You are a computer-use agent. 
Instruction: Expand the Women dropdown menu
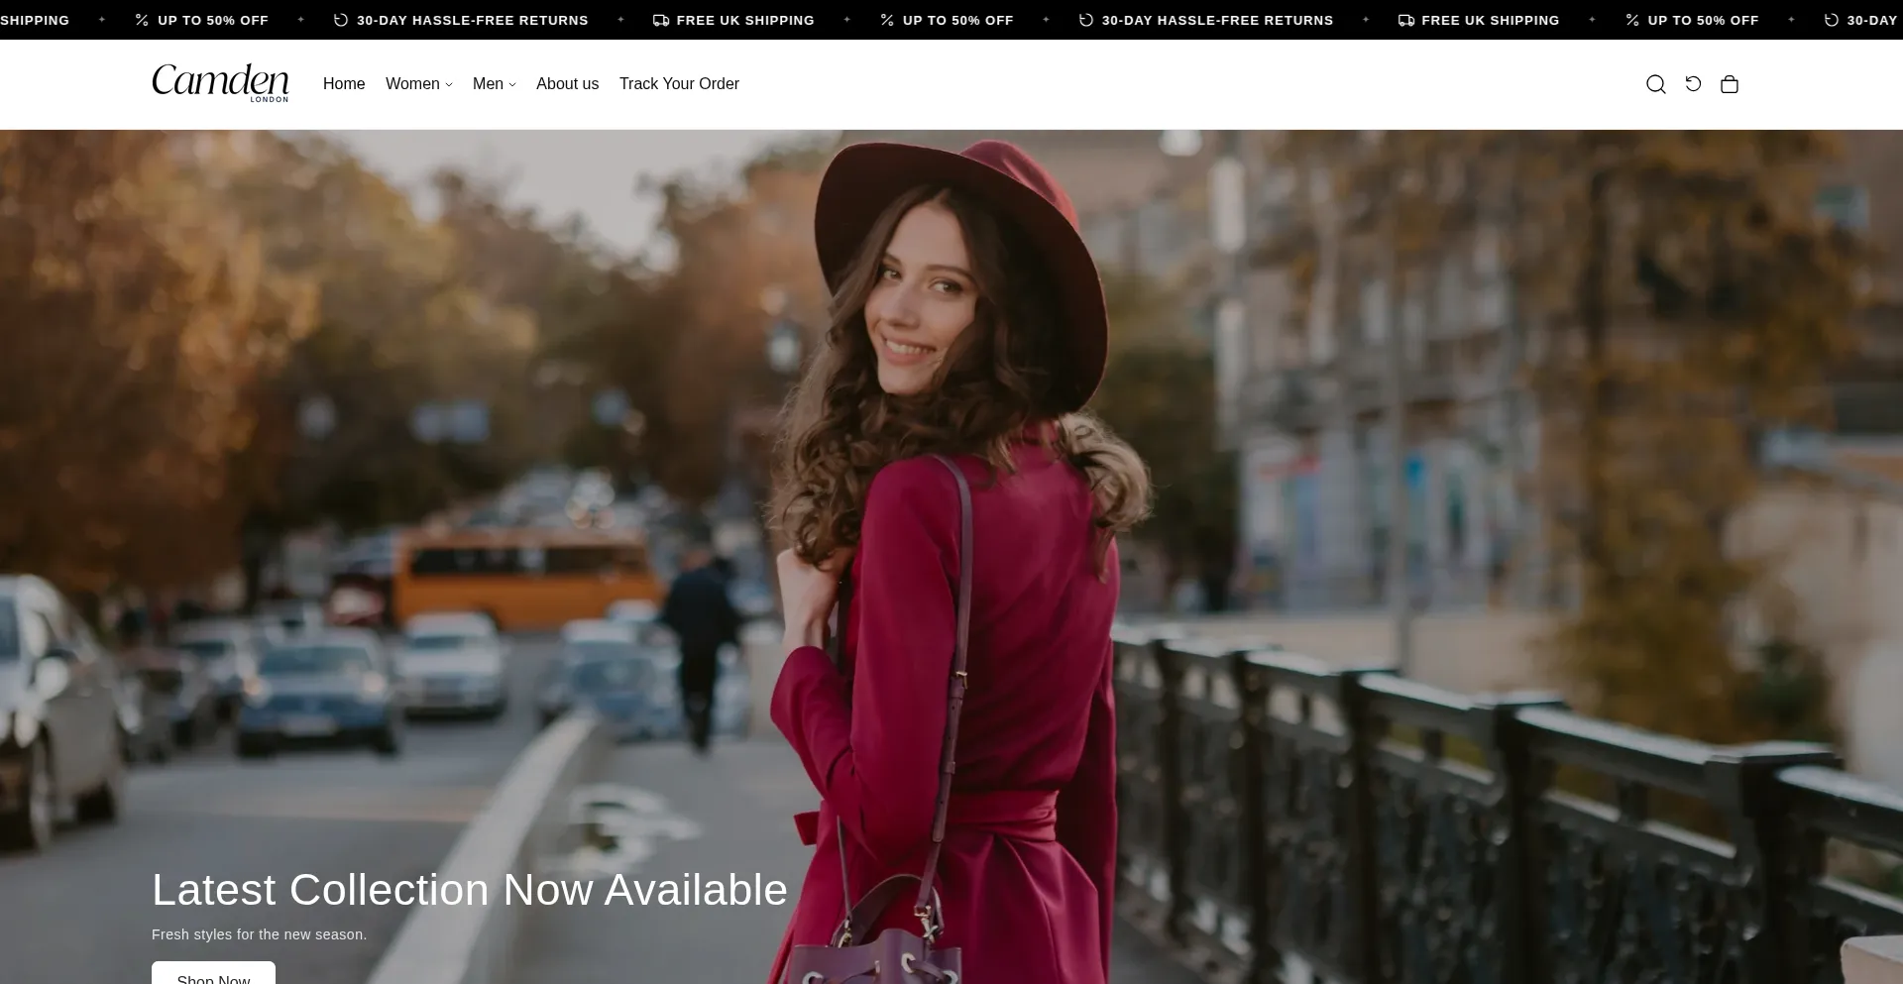click(x=418, y=84)
